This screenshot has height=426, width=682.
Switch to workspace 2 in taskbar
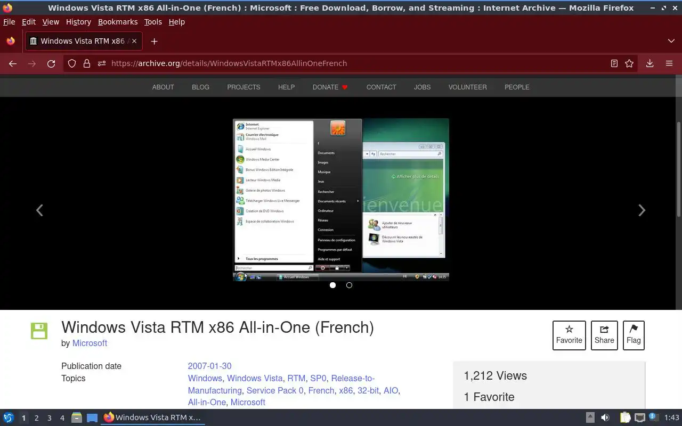point(36,418)
